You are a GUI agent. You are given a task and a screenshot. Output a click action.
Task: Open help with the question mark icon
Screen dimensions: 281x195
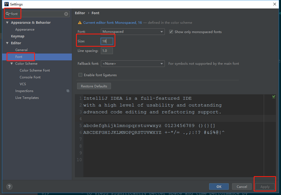9,187
